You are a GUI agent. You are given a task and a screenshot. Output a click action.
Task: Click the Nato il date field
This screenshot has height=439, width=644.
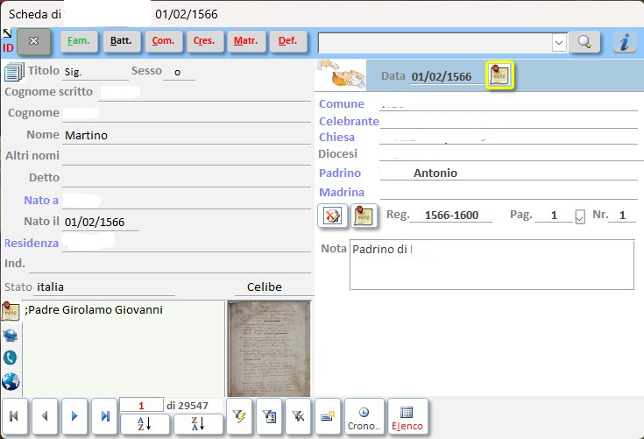point(101,223)
